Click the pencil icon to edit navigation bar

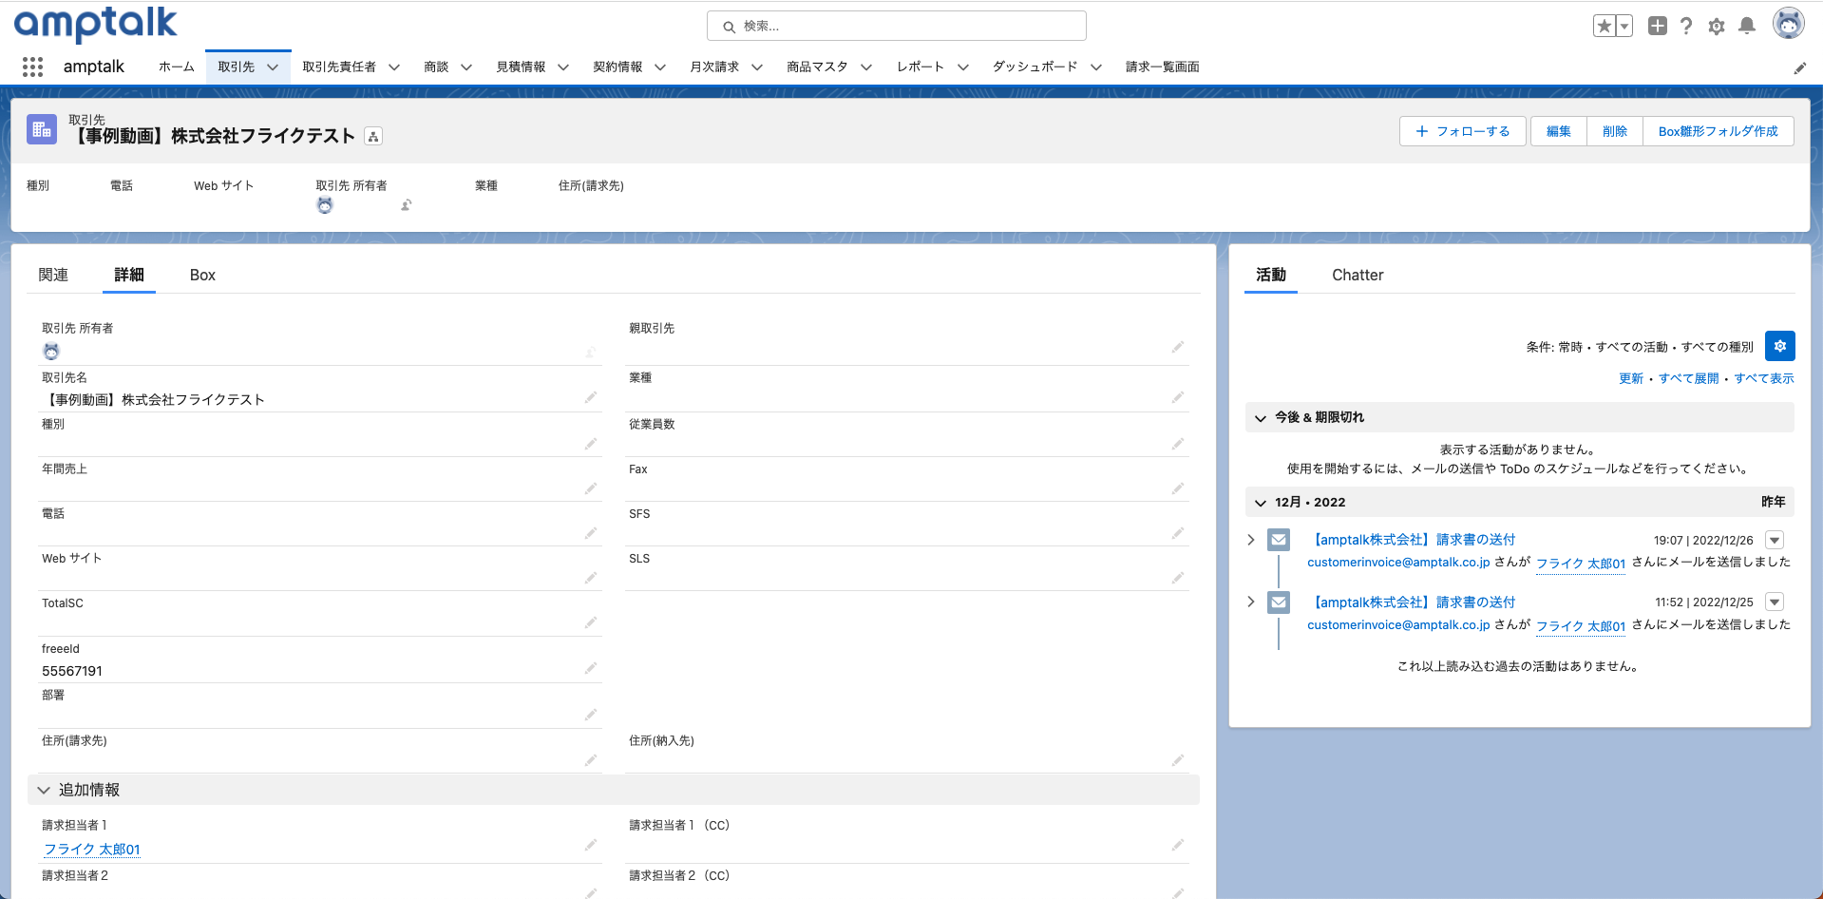[x=1800, y=67]
